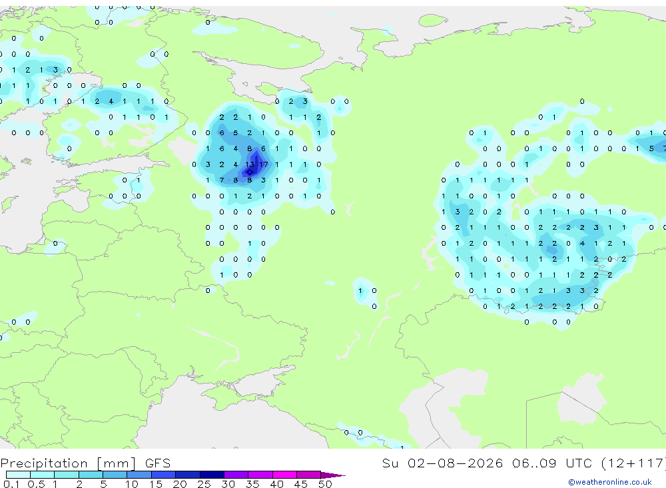Select the 0.5–1 mm legend color box
666x488 pixels.
point(42,475)
